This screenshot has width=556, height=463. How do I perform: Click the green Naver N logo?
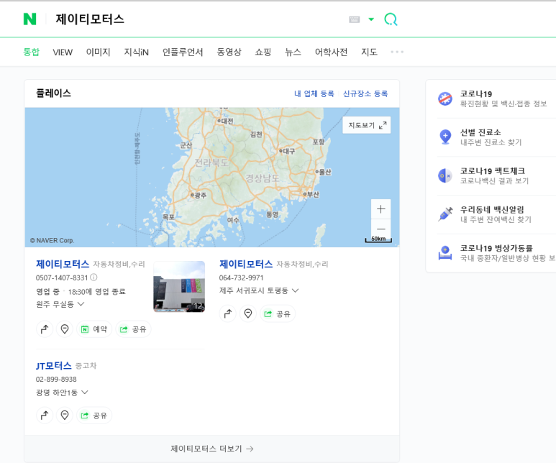click(29, 19)
